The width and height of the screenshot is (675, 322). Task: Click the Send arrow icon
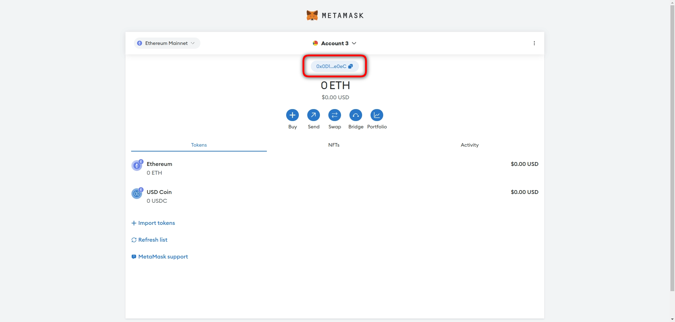314,115
